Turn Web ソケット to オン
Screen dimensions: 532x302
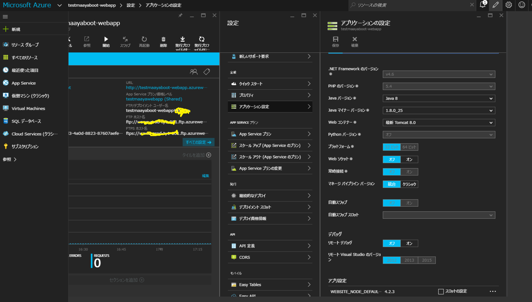click(409, 159)
